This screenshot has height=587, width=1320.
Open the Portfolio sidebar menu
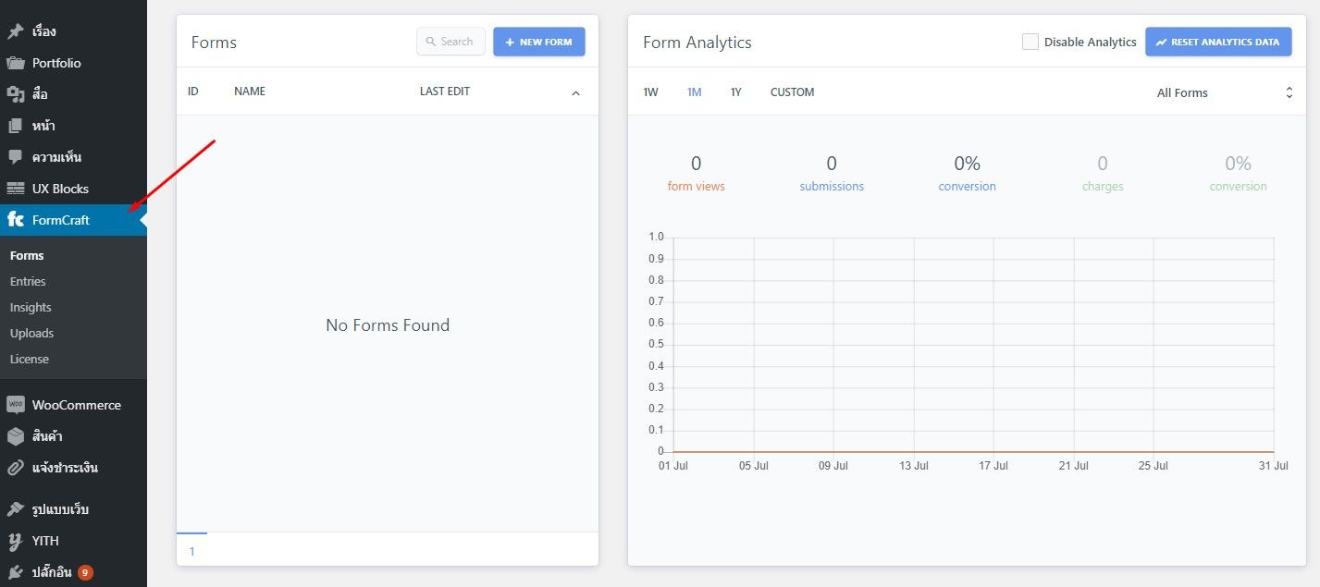click(73, 63)
